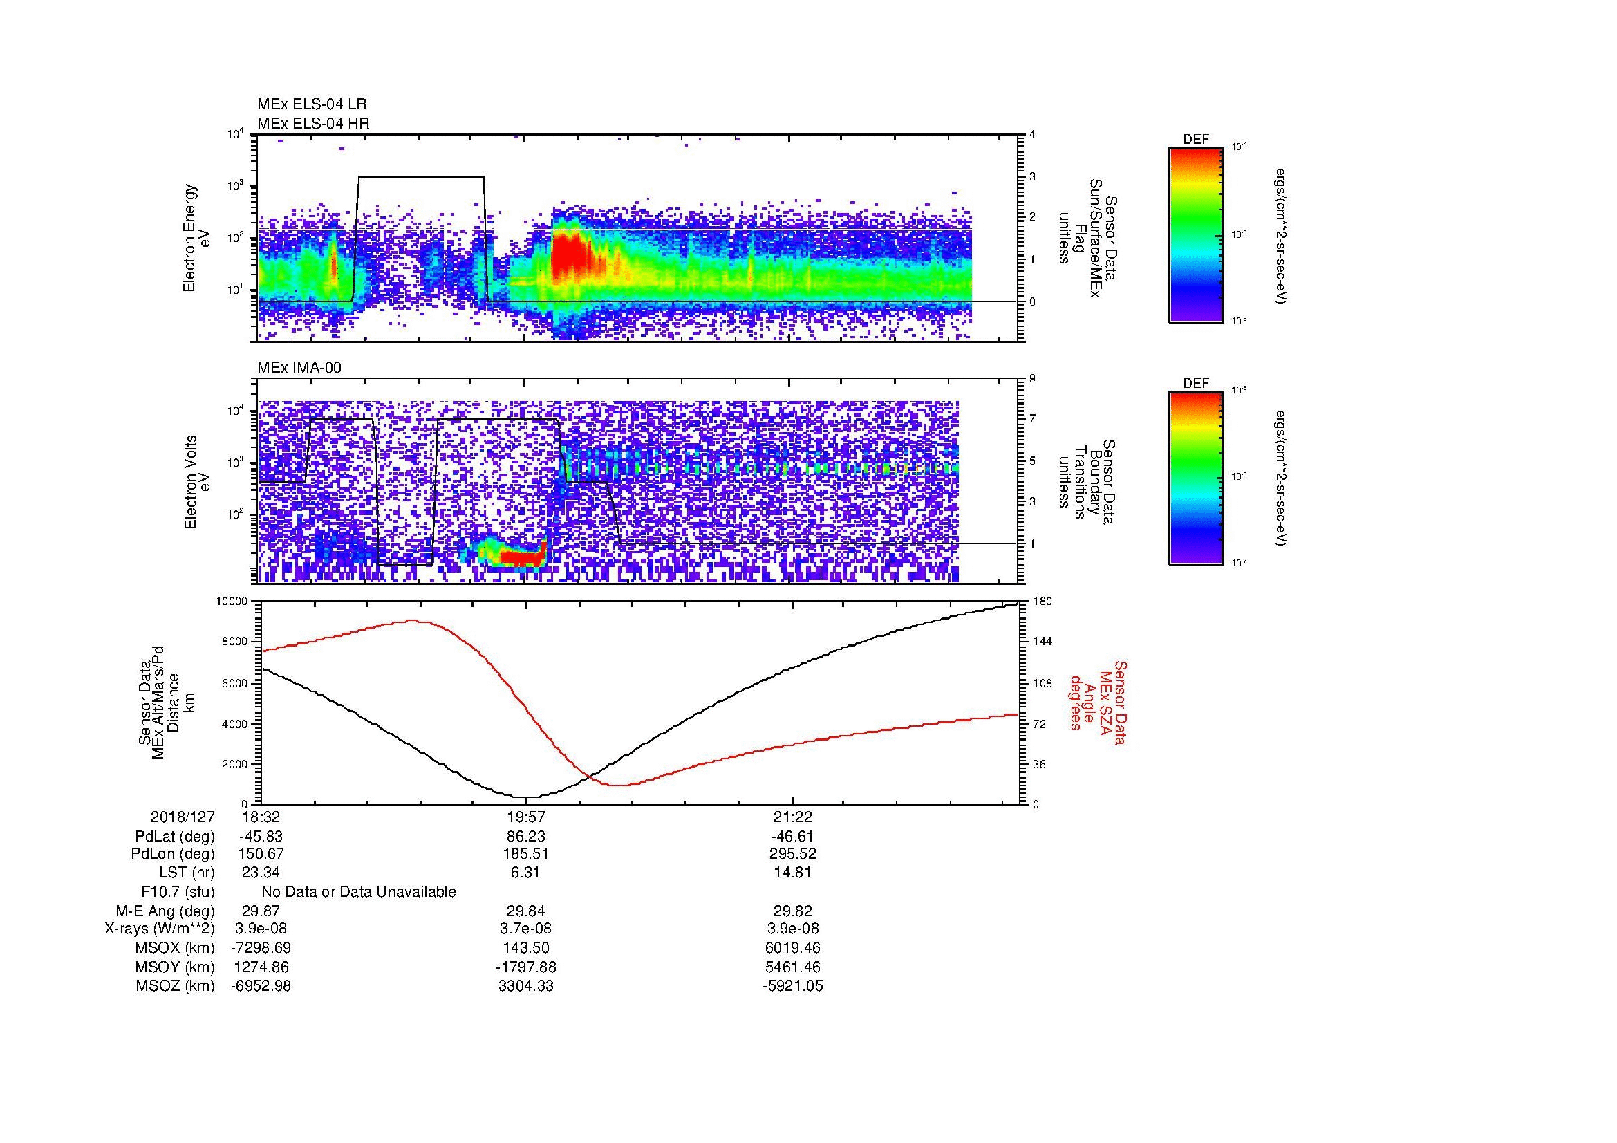Click the red 'Sensor Data MEx SZA Angle degrees' label

1099,702
